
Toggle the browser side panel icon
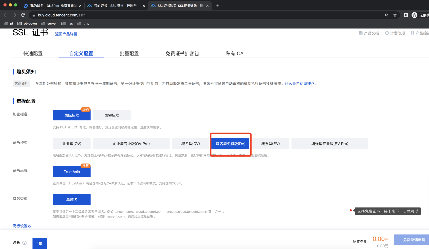click(x=406, y=15)
